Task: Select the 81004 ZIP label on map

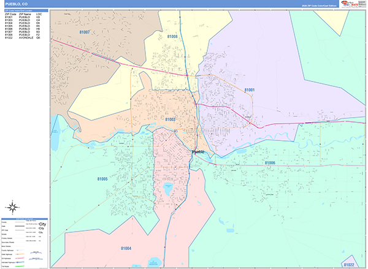Action: (126, 248)
